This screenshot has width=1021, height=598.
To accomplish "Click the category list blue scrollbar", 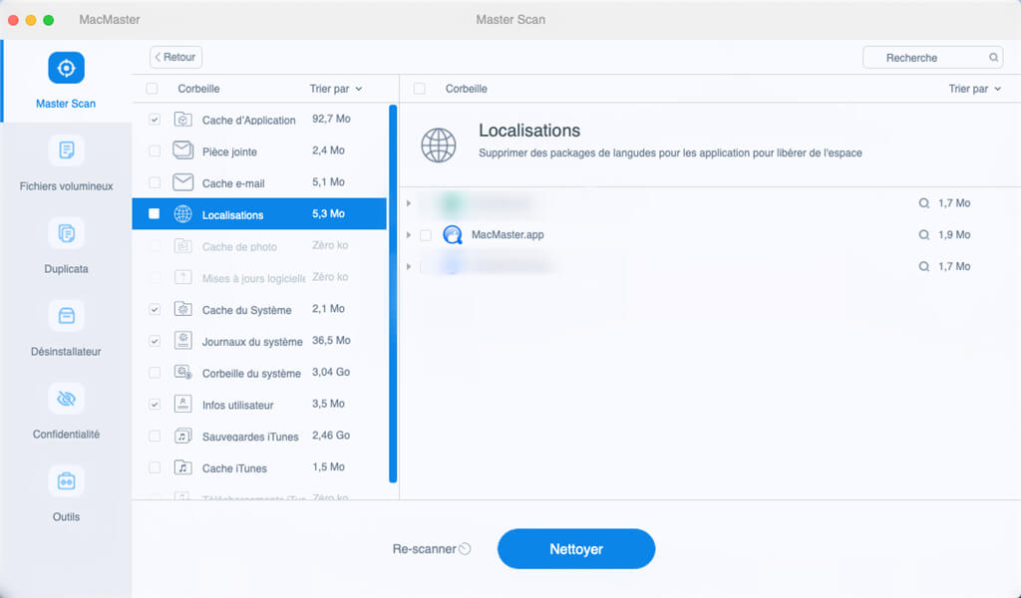I will [x=393, y=293].
